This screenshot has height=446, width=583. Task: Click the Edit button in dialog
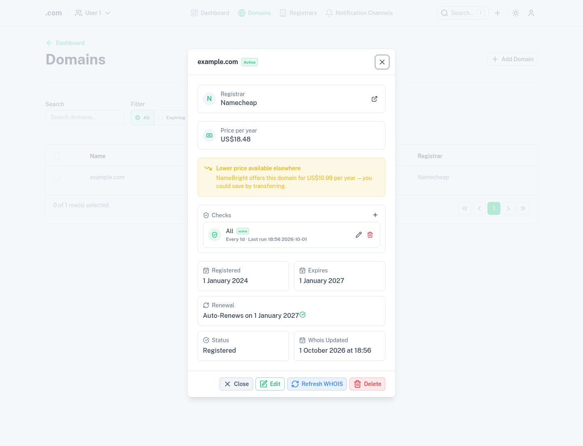coord(270,384)
